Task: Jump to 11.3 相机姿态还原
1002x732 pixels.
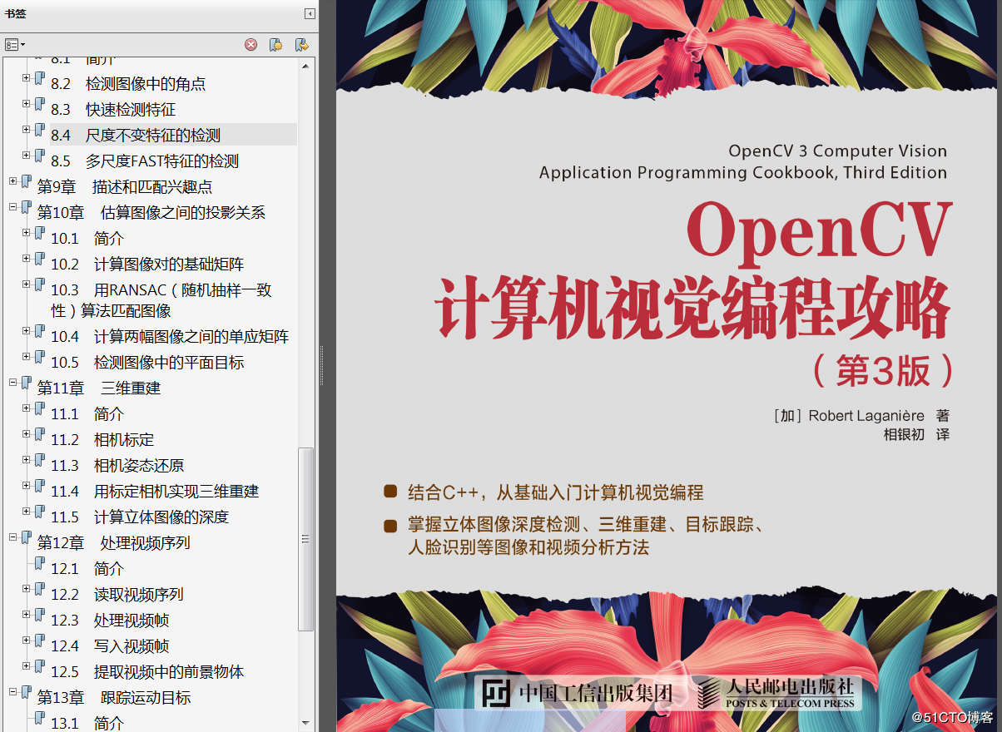Action: tap(117, 465)
